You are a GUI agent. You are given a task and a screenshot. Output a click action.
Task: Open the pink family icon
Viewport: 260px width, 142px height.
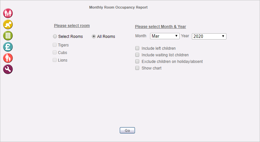(8, 13)
